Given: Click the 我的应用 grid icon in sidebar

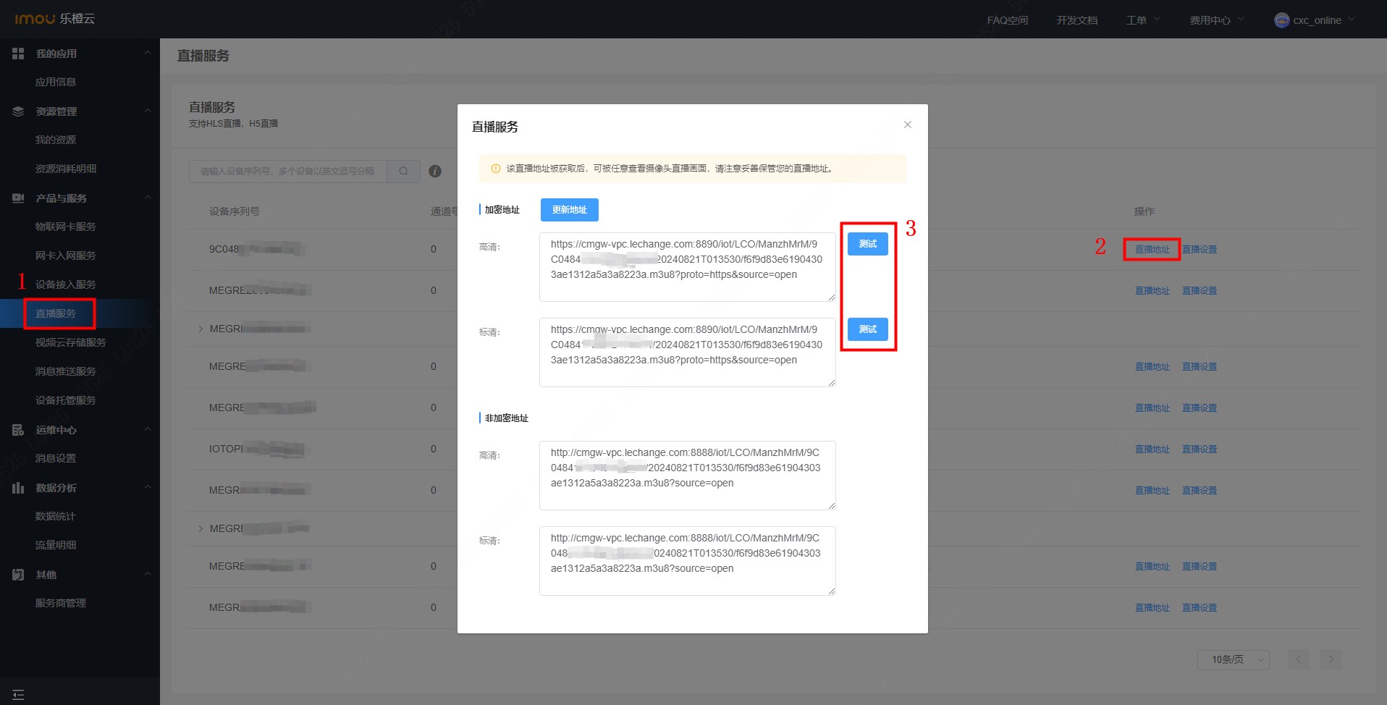Looking at the screenshot, I should pyautogui.click(x=18, y=54).
